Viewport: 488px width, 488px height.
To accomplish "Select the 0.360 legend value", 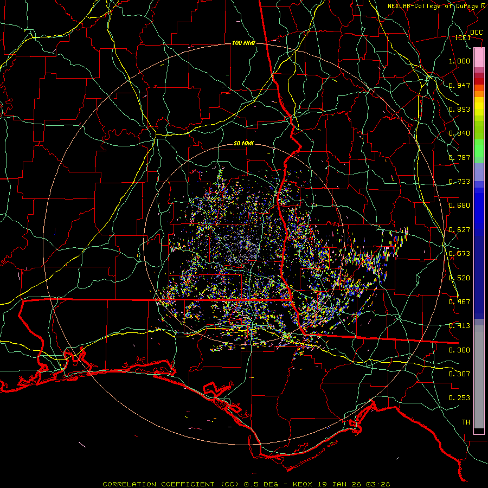I will click(459, 350).
